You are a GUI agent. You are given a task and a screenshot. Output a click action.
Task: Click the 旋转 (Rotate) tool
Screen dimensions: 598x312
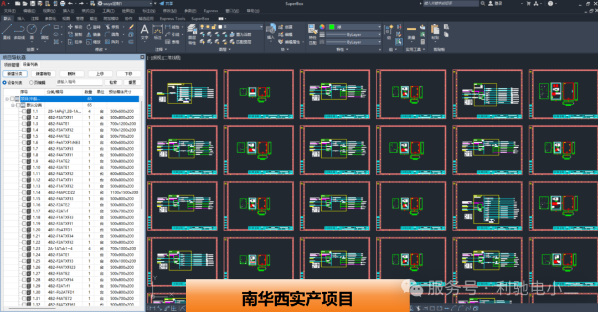tap(94, 27)
